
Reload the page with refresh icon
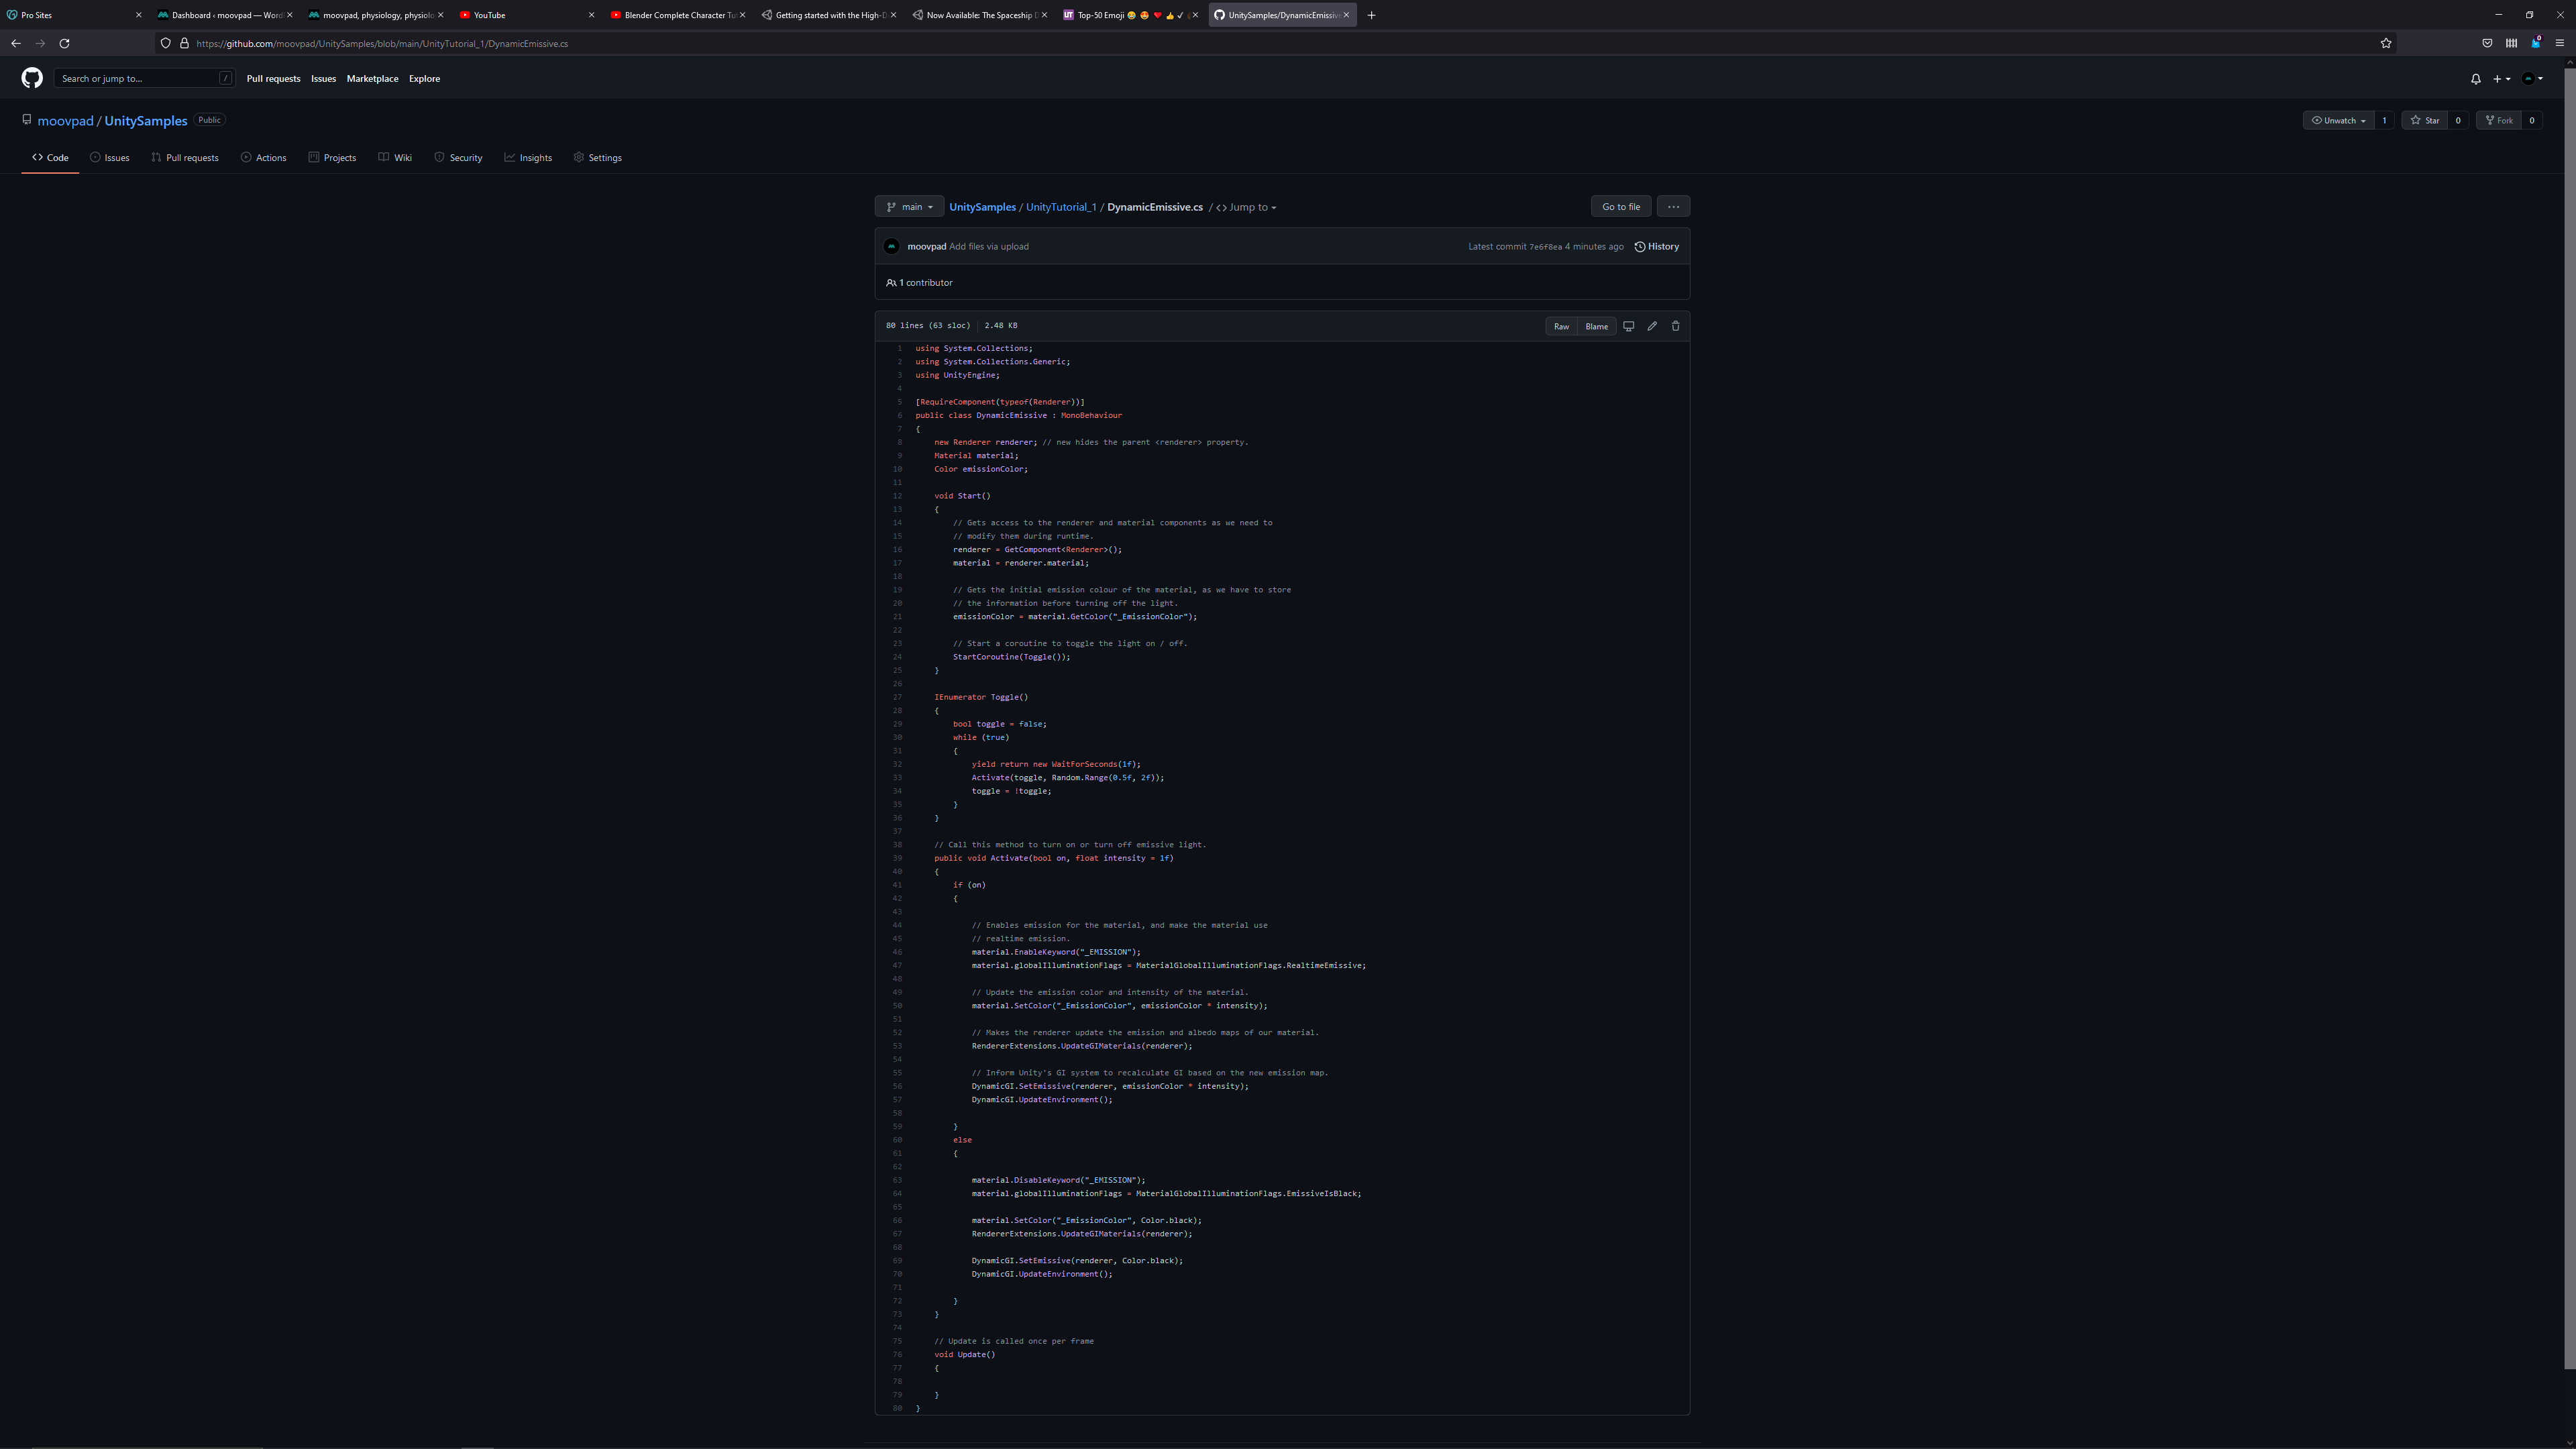[64, 43]
